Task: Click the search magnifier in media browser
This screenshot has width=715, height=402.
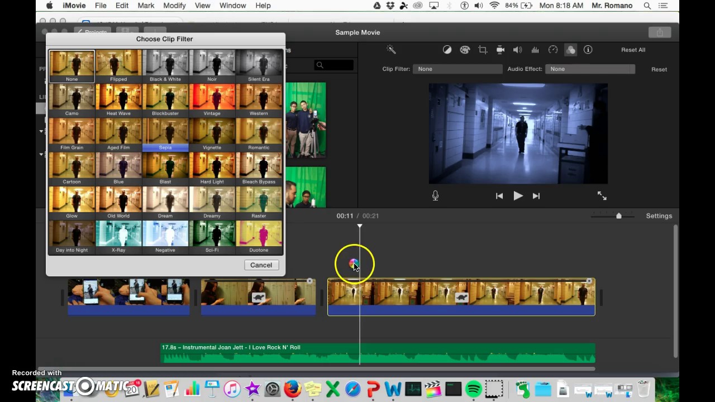Action: 320,65
